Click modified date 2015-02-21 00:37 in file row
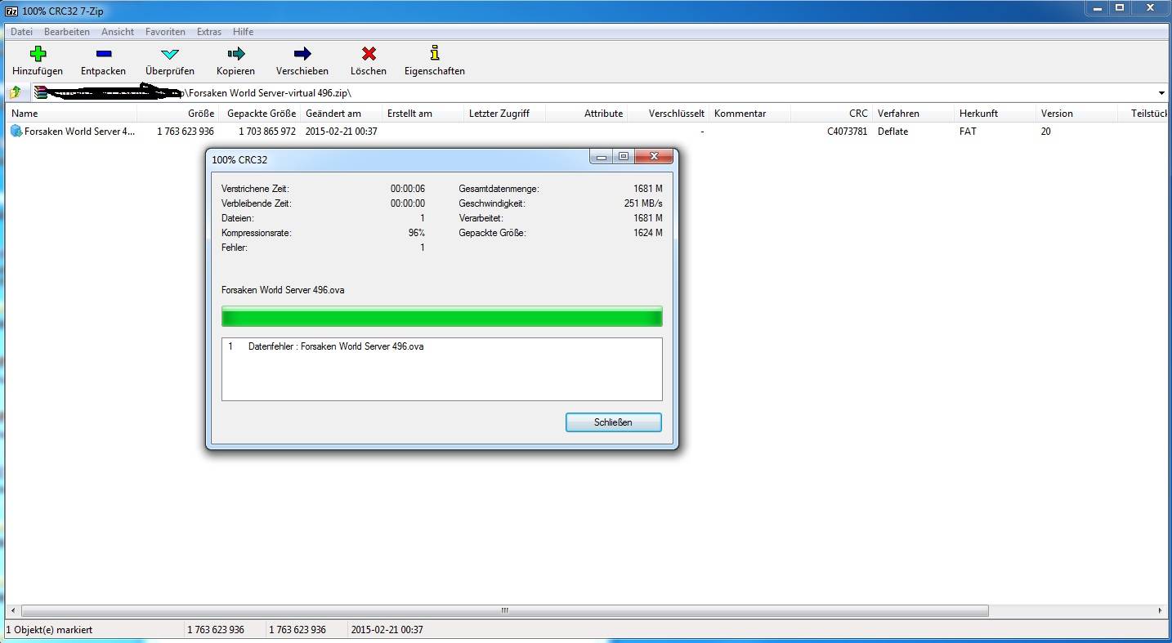1172x643 pixels. 342,131
